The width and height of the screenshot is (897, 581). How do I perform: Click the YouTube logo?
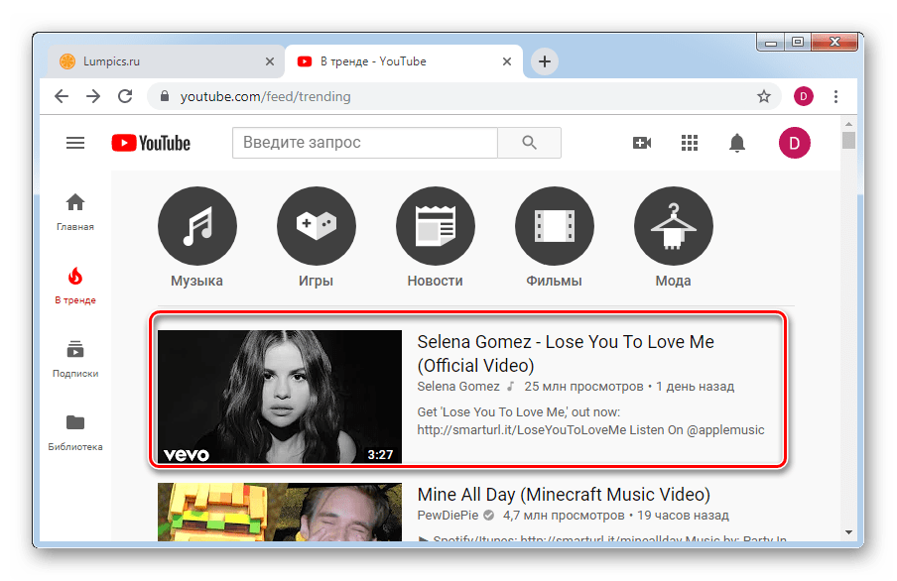pyautogui.click(x=151, y=143)
